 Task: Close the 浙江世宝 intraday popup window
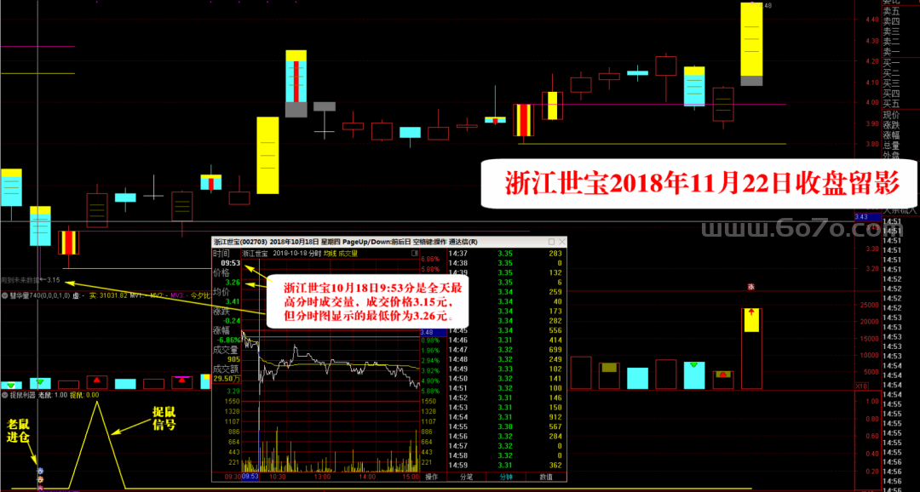coord(562,242)
